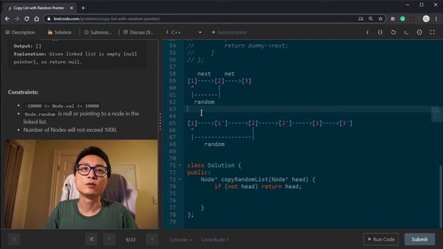Expand the Console panel
This screenshot has height=249, width=443.
coord(181,240)
